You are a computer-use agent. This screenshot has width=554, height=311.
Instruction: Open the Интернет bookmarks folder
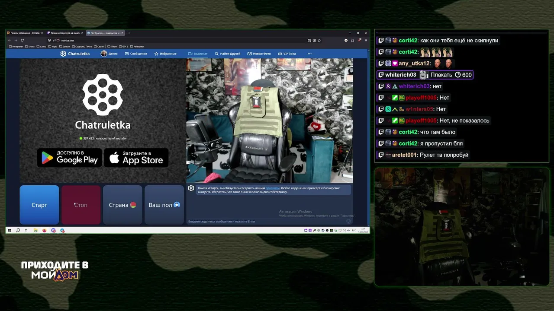point(16,46)
